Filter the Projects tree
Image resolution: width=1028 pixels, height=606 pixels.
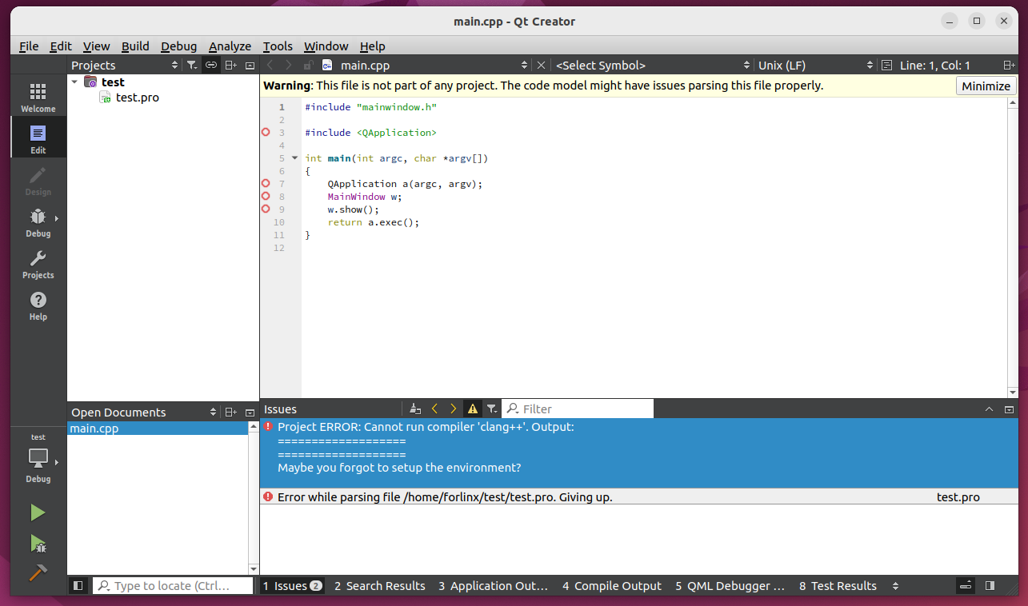[192, 66]
